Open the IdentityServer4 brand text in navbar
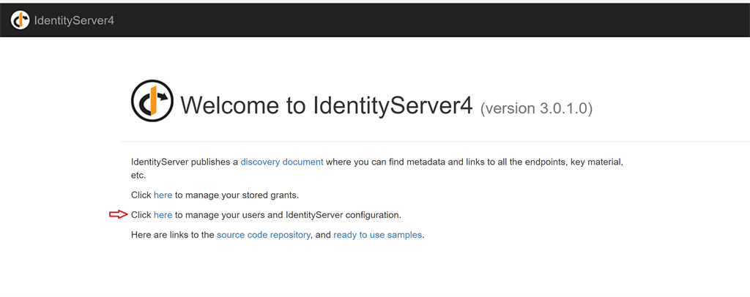 click(x=74, y=20)
